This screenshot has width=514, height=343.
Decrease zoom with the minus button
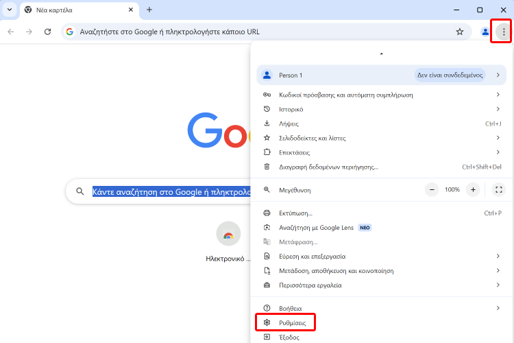[432, 190]
